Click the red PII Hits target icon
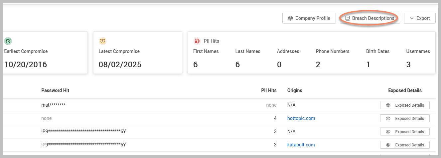Screen dimensions: 441x158 tap(197, 41)
